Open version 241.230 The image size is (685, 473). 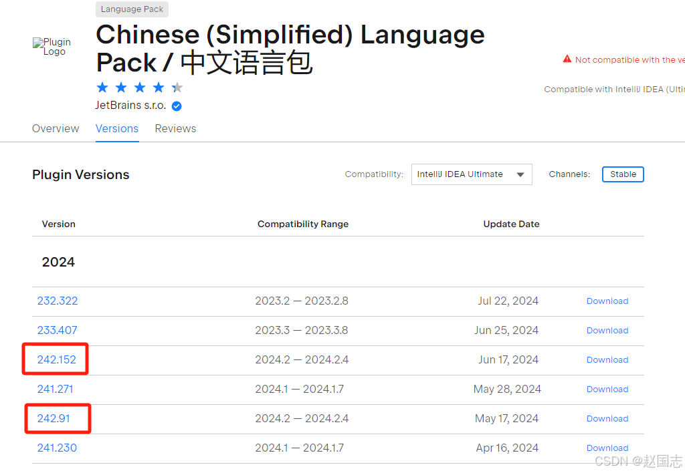click(x=57, y=448)
